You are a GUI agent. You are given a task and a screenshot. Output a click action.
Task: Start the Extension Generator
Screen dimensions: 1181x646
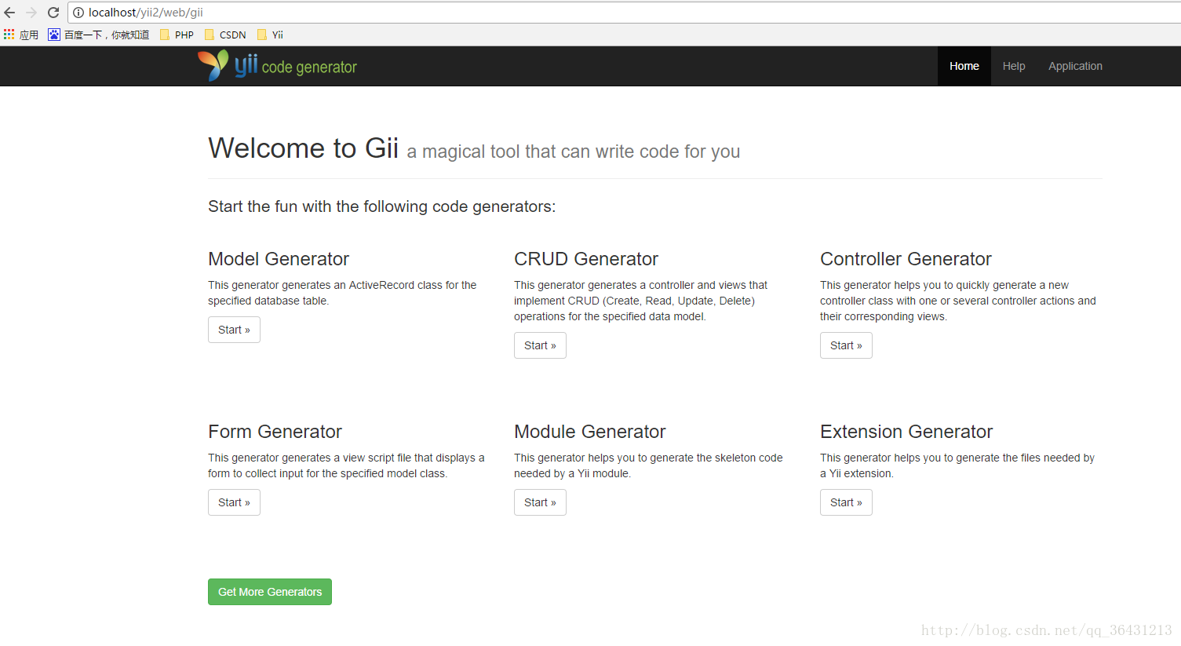[x=846, y=502]
